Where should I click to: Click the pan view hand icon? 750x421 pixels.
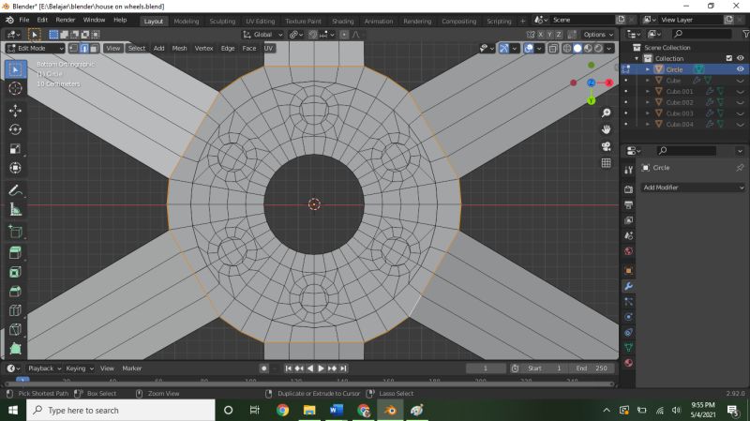click(x=606, y=129)
